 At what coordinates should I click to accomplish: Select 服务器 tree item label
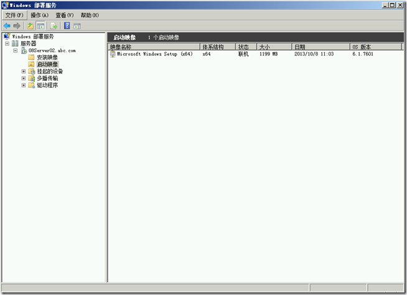[28, 44]
